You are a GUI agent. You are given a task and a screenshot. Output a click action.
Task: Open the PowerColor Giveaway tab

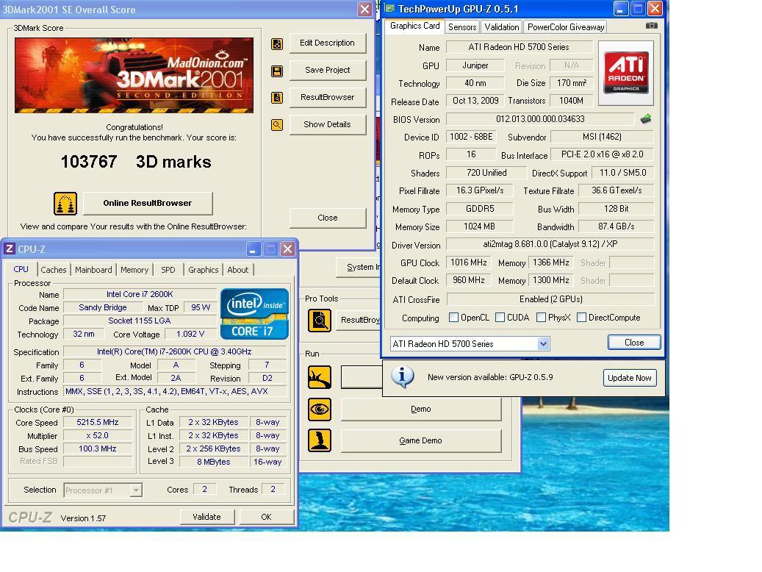566,27
